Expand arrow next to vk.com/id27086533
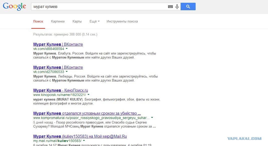Image resolution: width=268 pixels, height=146 pixels. tap(67, 72)
